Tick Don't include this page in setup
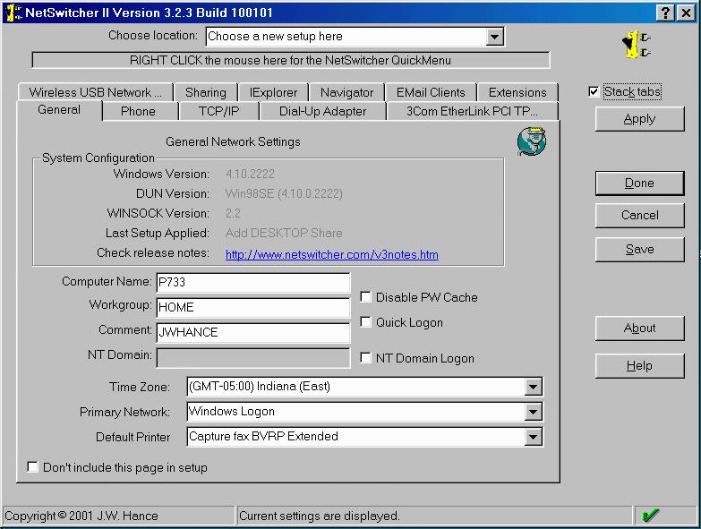The height and width of the screenshot is (529, 701). point(32,467)
